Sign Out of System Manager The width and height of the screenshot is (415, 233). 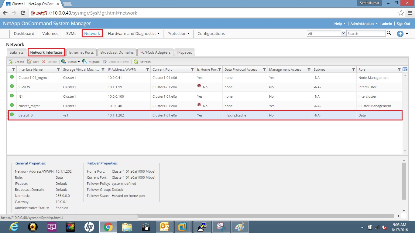(x=403, y=23)
